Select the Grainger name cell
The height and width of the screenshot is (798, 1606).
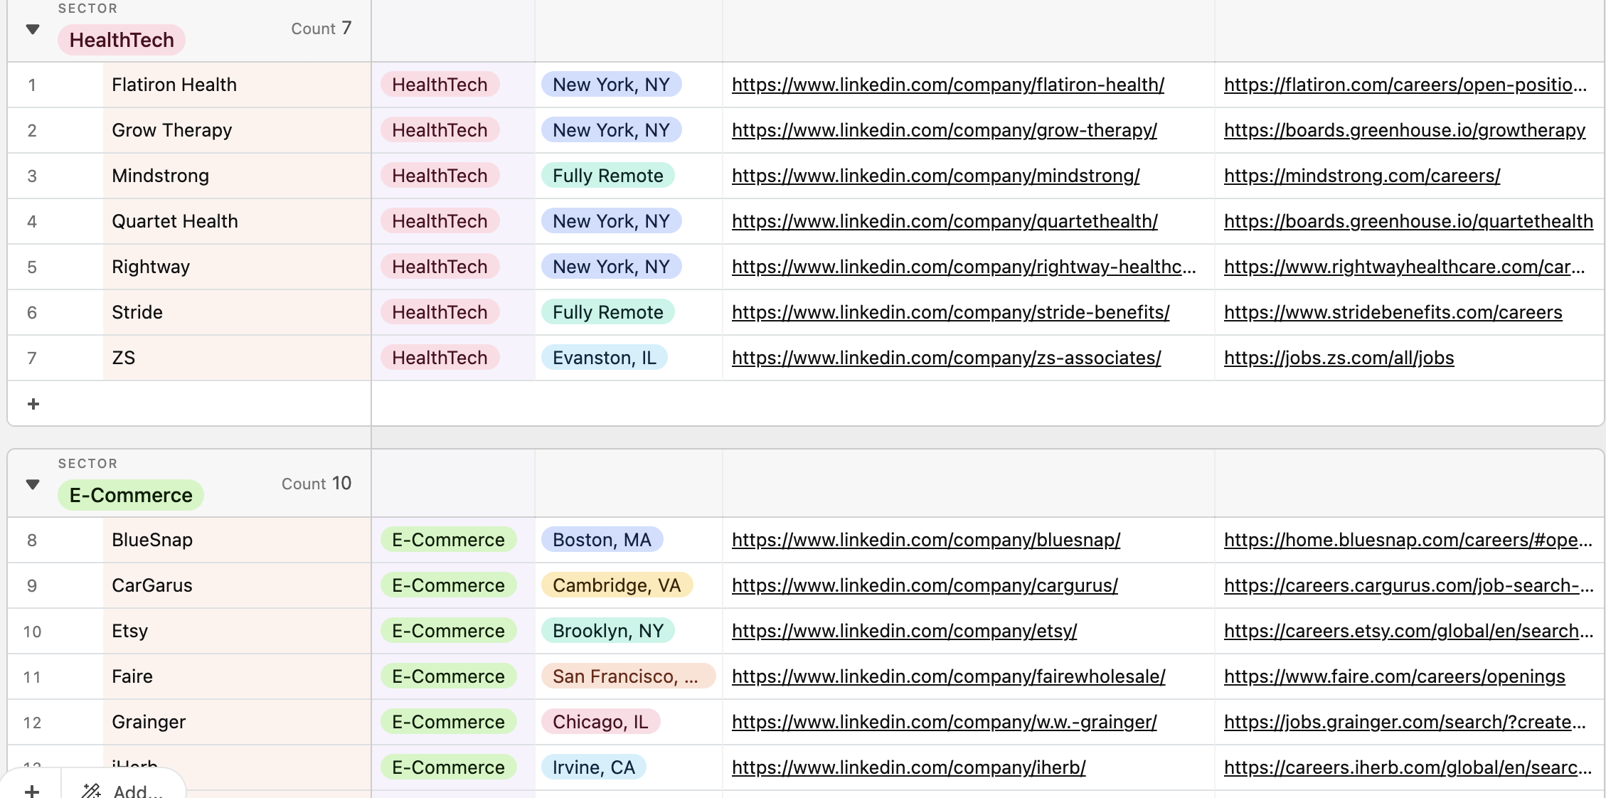[237, 722]
